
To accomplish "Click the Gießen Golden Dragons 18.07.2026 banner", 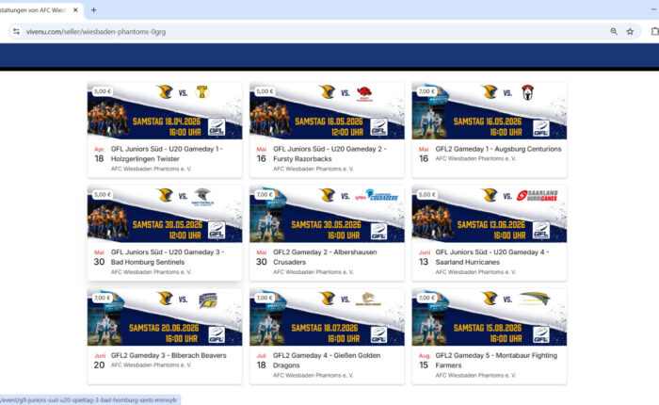I will point(327,317).
